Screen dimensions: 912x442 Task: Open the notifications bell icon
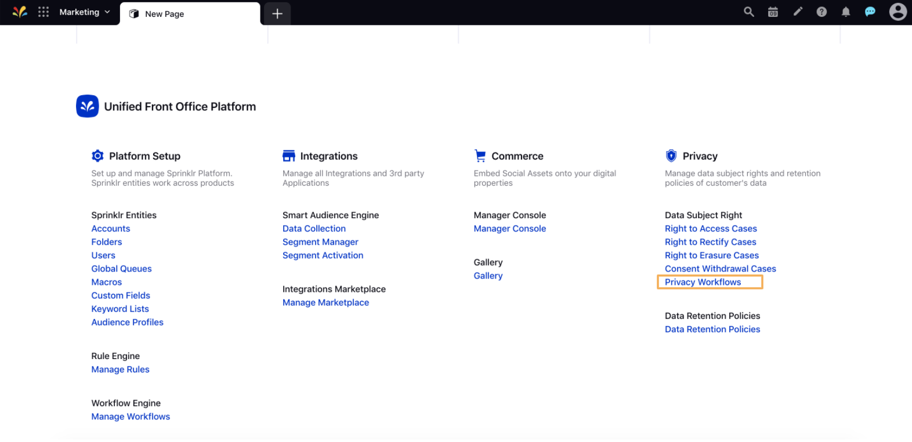pos(846,12)
